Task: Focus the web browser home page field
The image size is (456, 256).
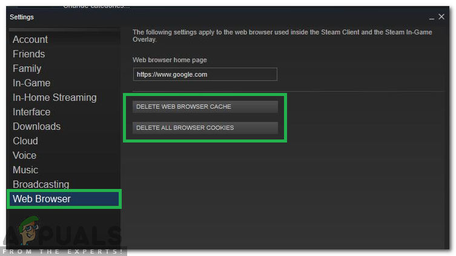Action: click(205, 74)
